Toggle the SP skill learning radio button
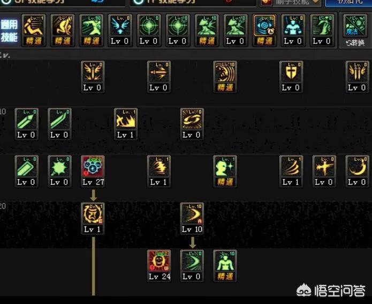372x304 pixels. [x=6, y=2]
